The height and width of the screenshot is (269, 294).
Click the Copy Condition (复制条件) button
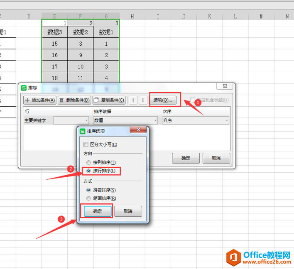(109, 100)
